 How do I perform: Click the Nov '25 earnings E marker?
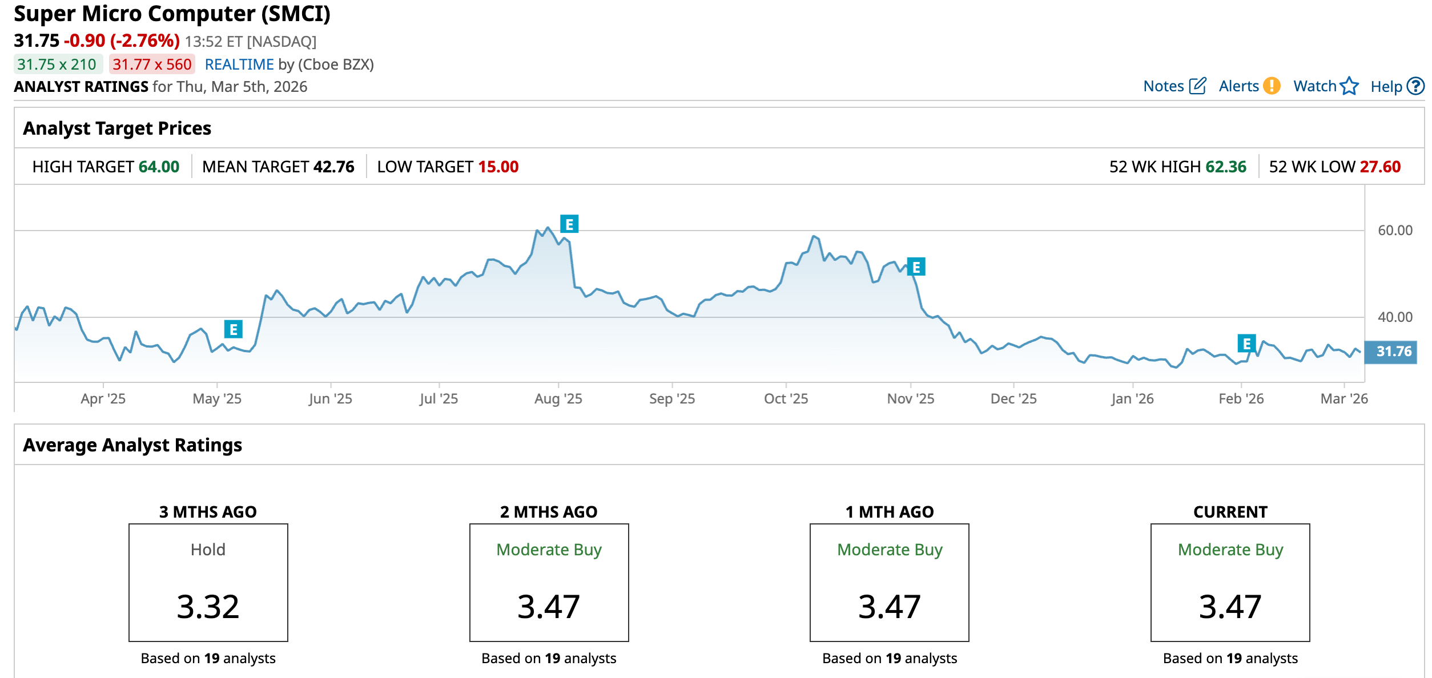point(916,267)
